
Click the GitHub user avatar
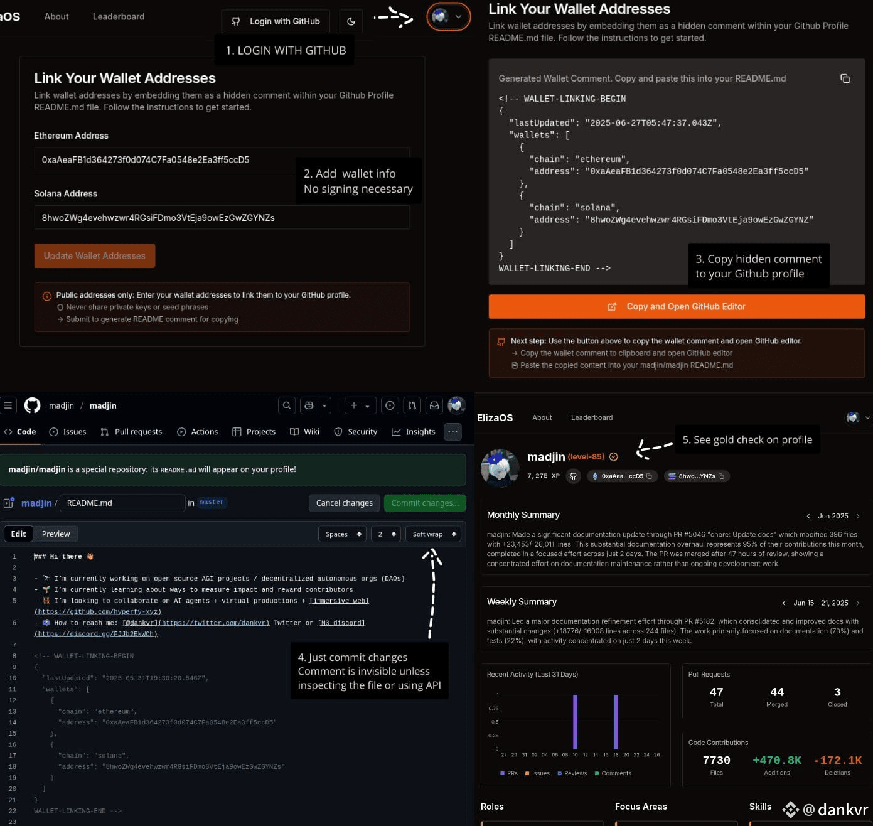[x=456, y=405]
